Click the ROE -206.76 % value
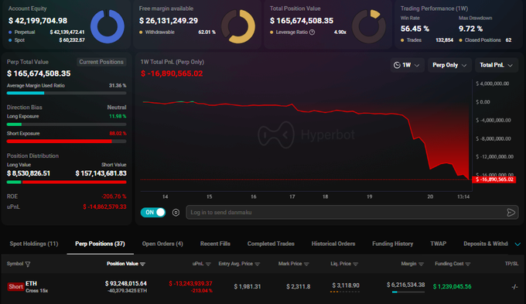526x304 pixels. (x=114, y=196)
